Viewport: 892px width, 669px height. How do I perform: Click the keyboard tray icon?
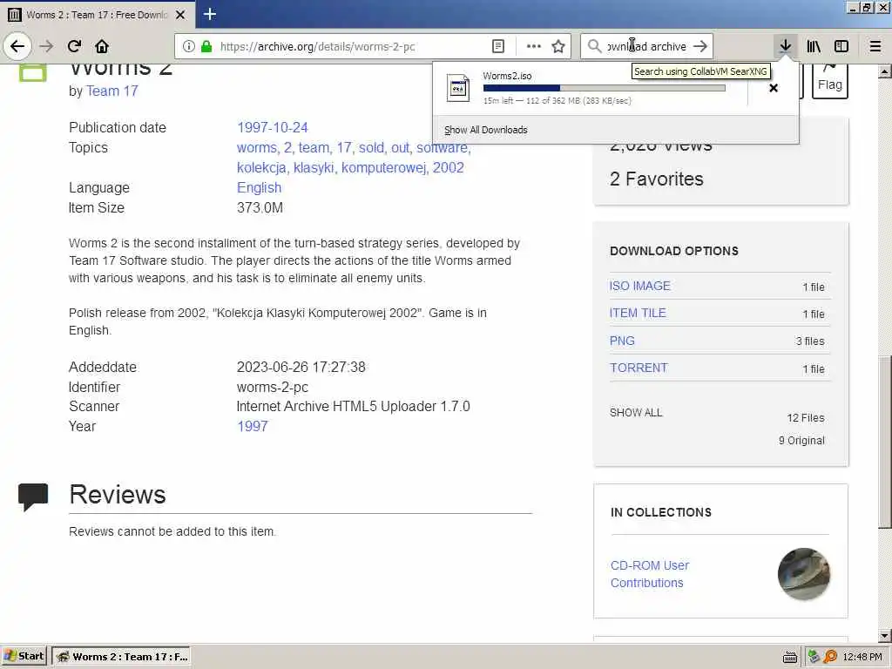[x=789, y=657]
